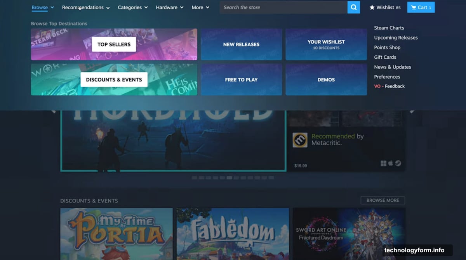The width and height of the screenshot is (466, 260).
Task: Open the Top Sellers tile
Action: tap(114, 44)
